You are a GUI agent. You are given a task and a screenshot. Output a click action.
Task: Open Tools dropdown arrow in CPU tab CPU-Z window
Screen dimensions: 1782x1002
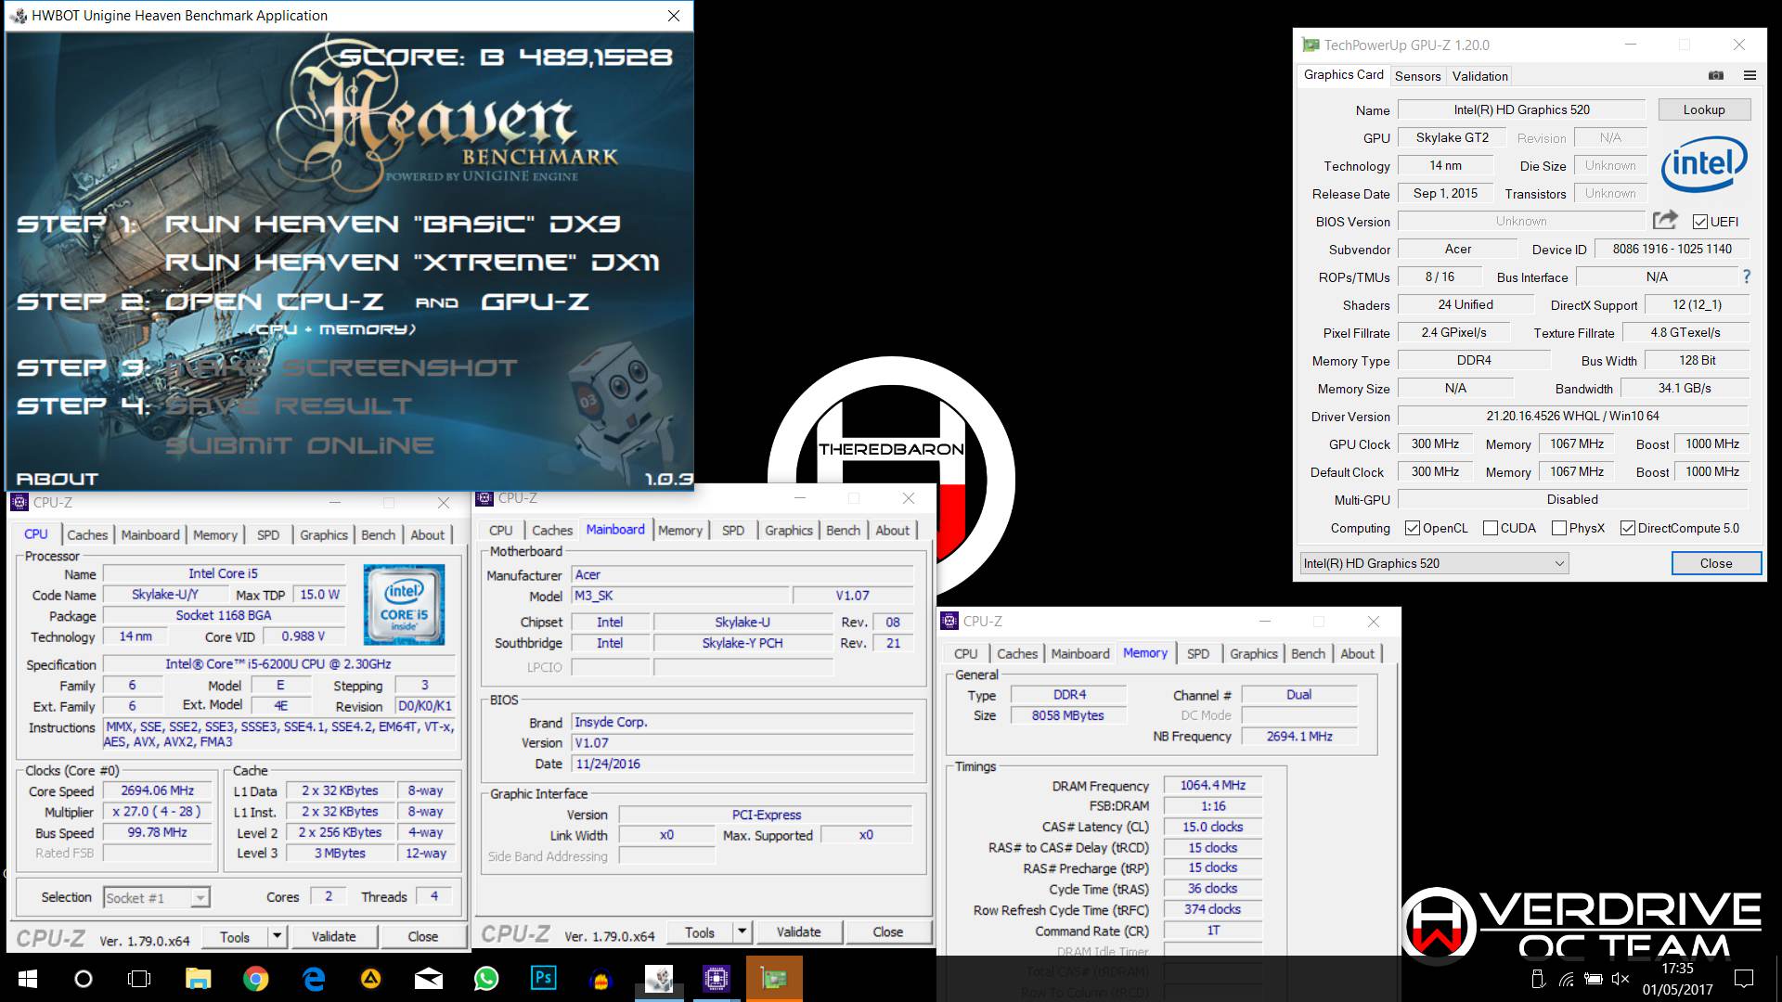point(277,936)
